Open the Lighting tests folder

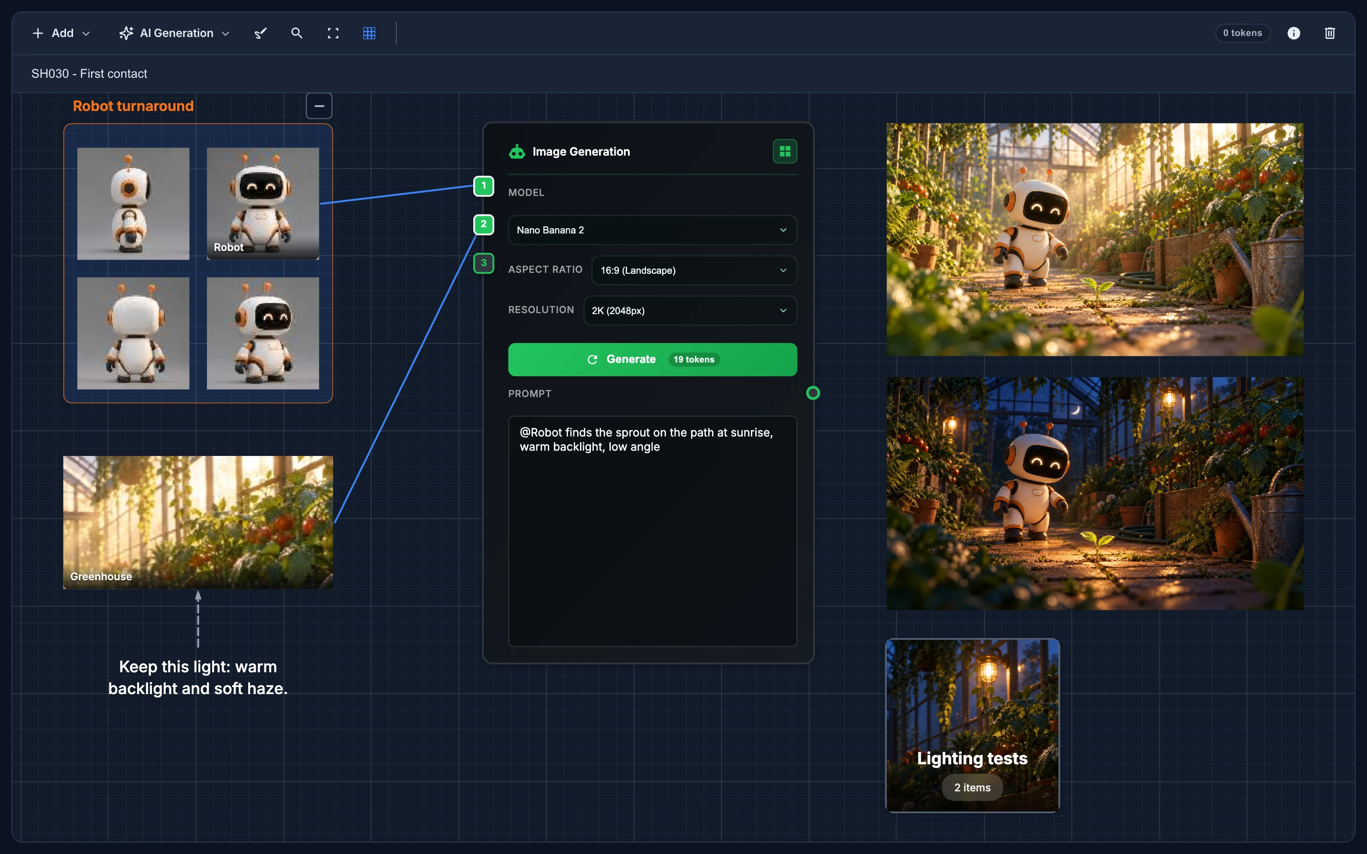click(972, 726)
